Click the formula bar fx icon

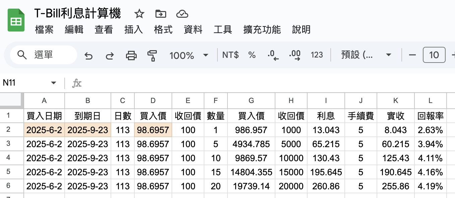[x=77, y=83]
